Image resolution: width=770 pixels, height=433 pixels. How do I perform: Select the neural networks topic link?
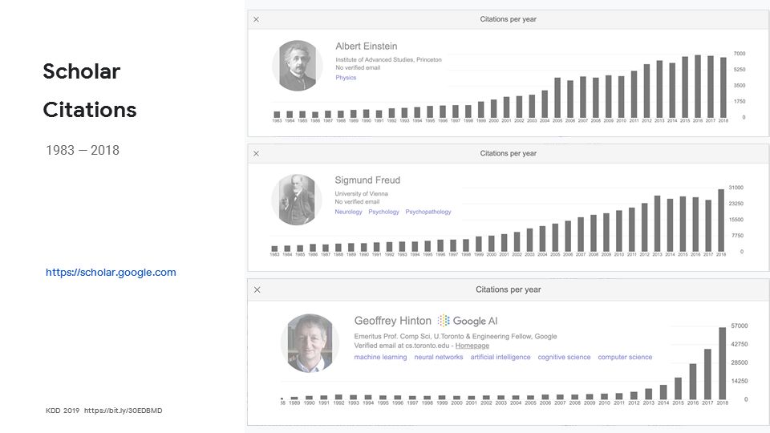click(438, 358)
